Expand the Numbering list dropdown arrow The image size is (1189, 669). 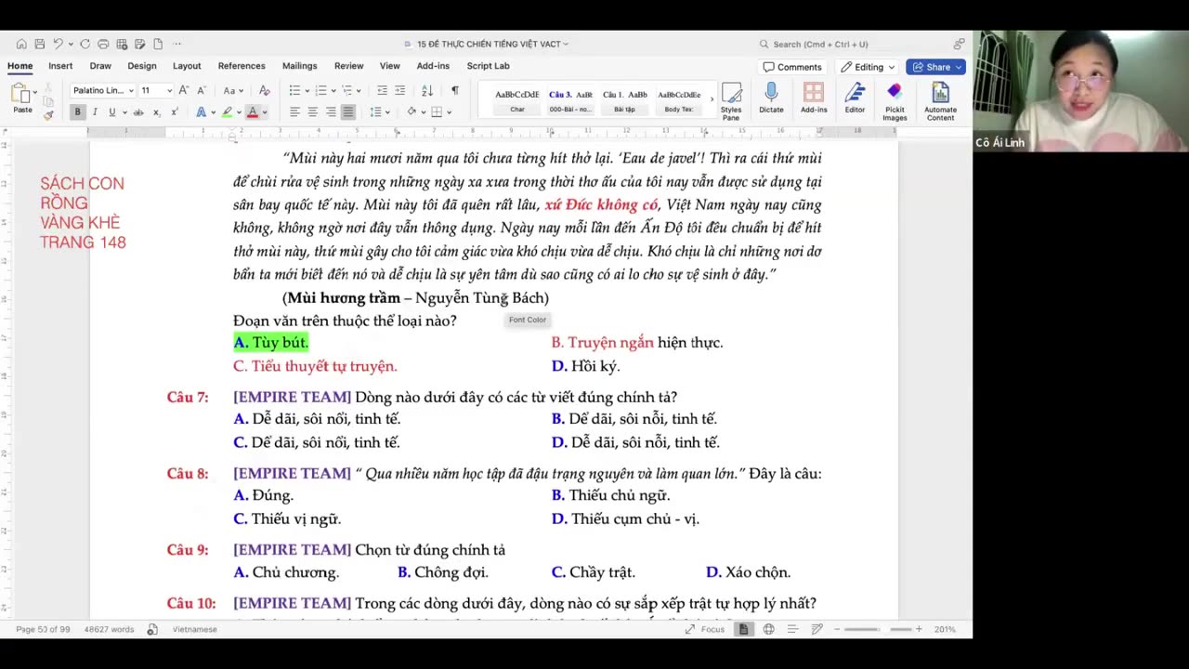click(x=333, y=90)
